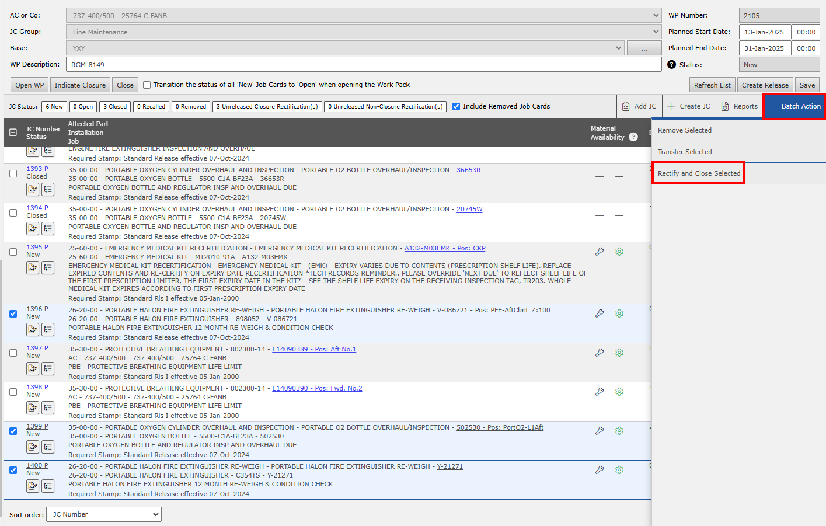The image size is (826, 526).
Task: Choose Rectify and Close Selected from Batch Action menu
Action: [x=698, y=172]
